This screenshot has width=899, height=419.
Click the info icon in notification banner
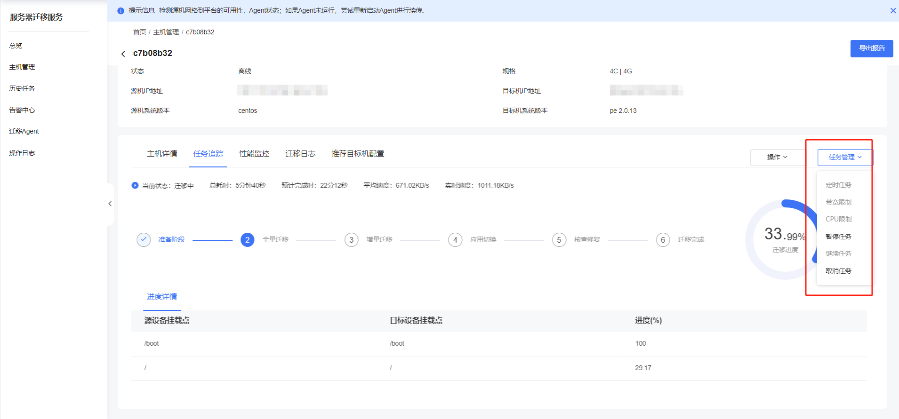point(120,11)
